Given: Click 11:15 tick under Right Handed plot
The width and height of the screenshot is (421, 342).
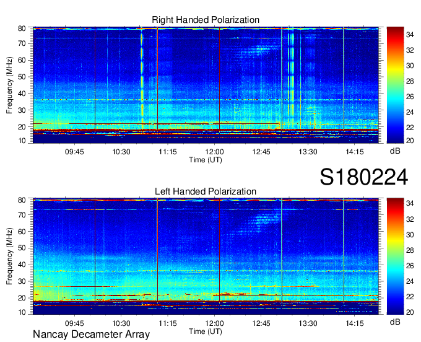Looking at the screenshot, I should pyautogui.click(x=168, y=152).
